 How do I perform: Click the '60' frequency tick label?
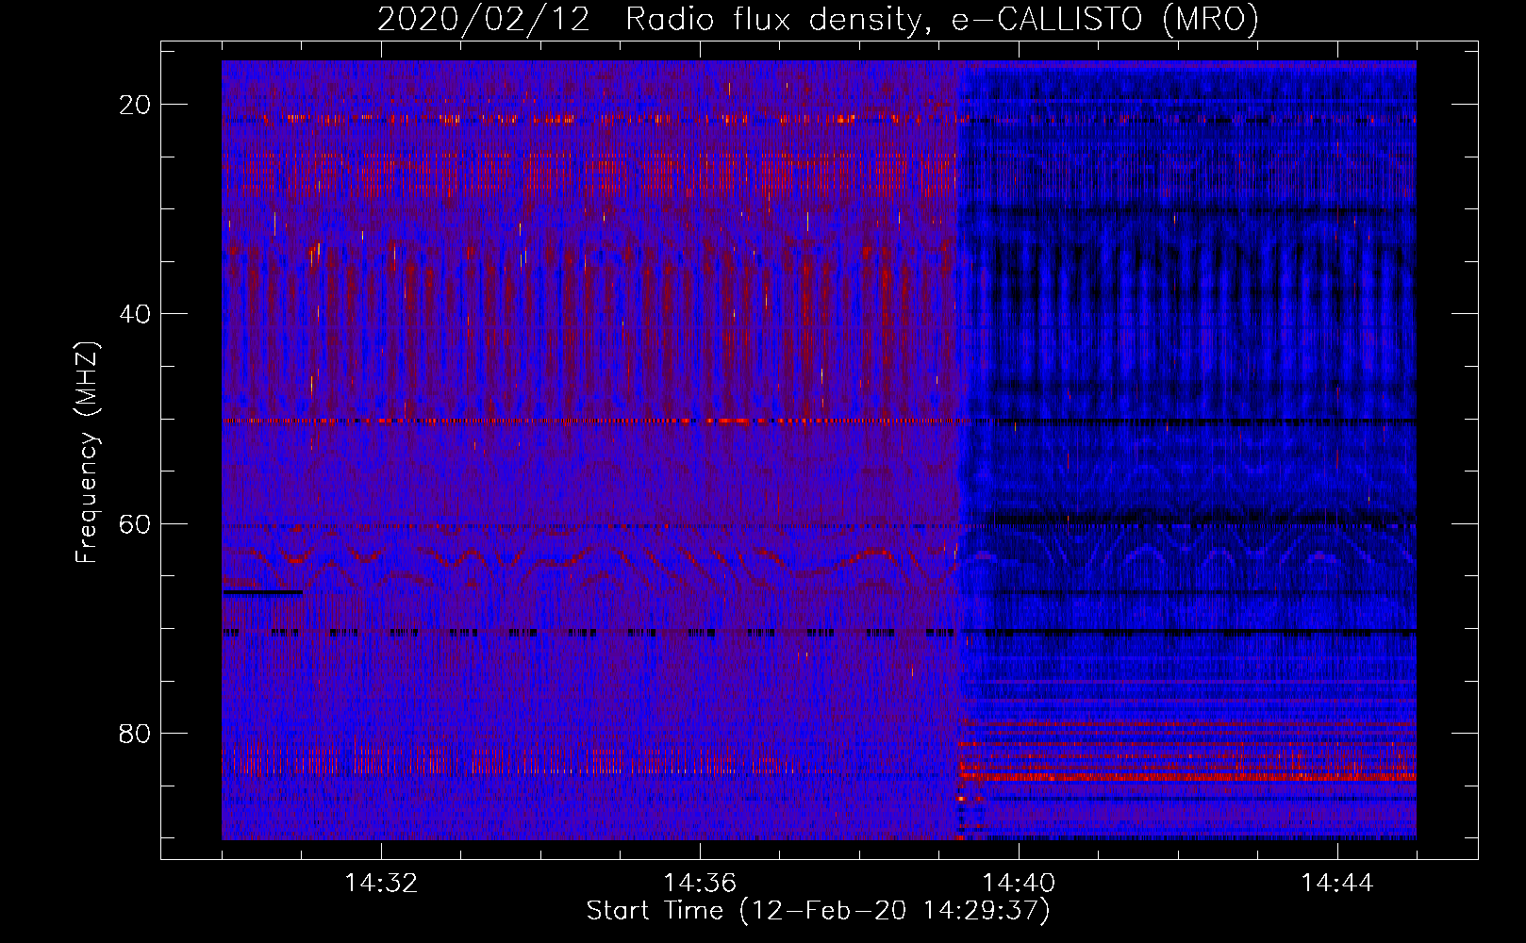point(135,523)
